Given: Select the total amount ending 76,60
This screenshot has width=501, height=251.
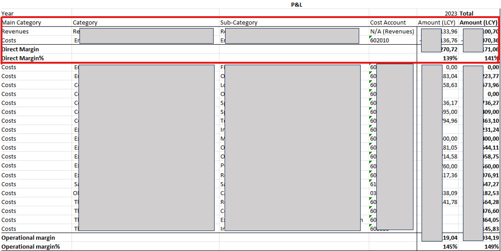Looking at the screenshot, I should point(491,211).
